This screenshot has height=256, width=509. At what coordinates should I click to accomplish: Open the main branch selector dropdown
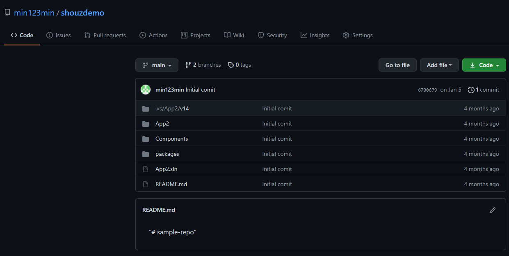[157, 65]
